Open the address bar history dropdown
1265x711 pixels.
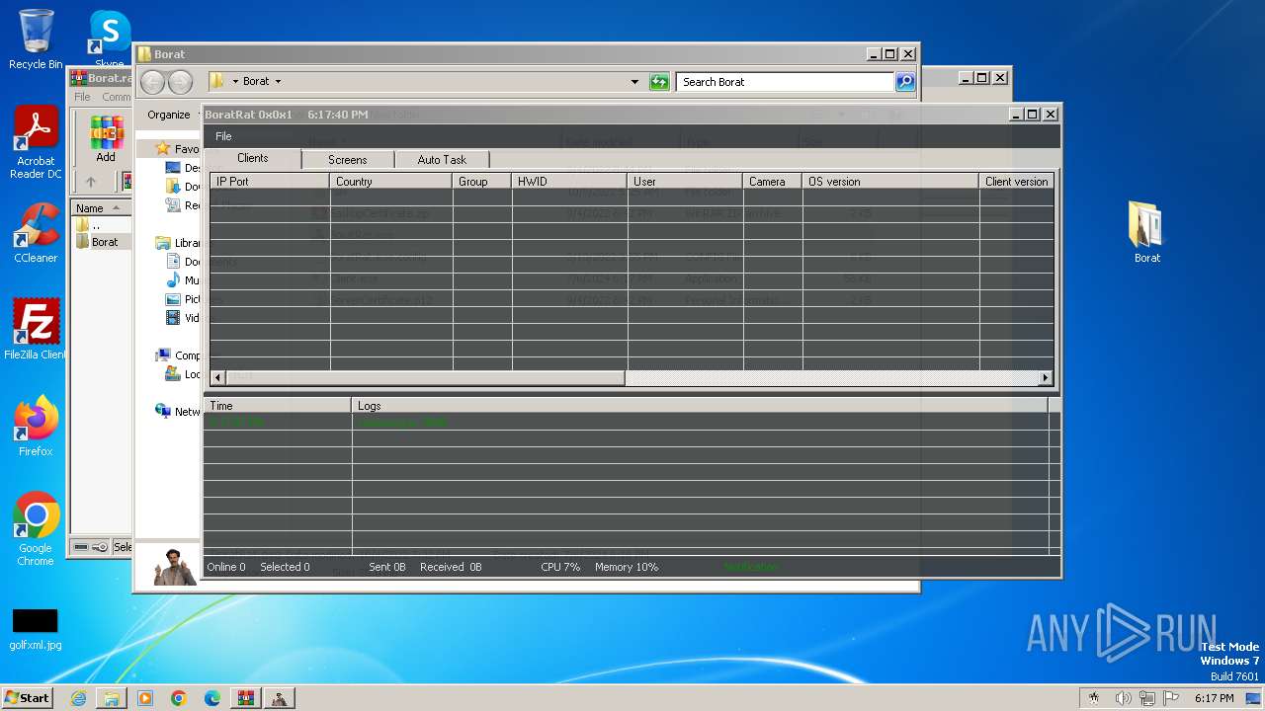click(x=634, y=82)
